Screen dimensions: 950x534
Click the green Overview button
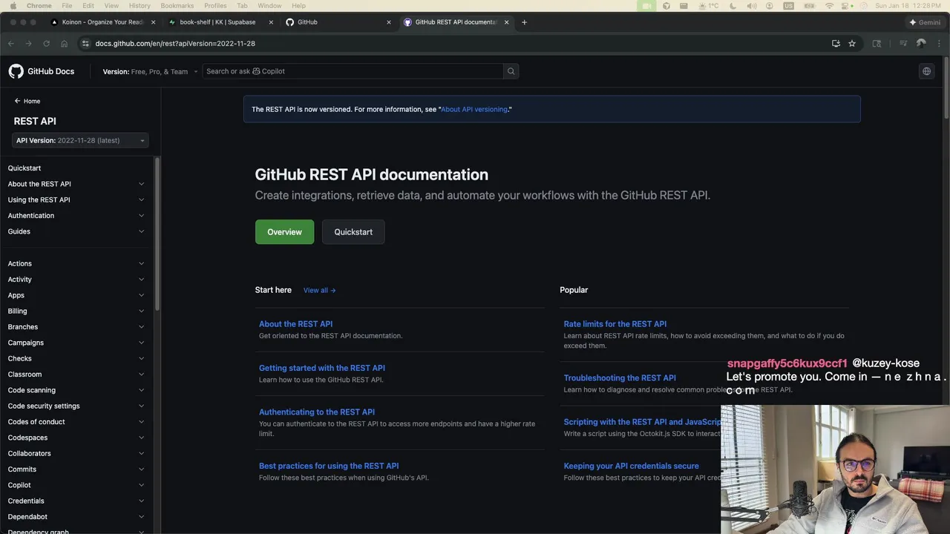(284, 232)
